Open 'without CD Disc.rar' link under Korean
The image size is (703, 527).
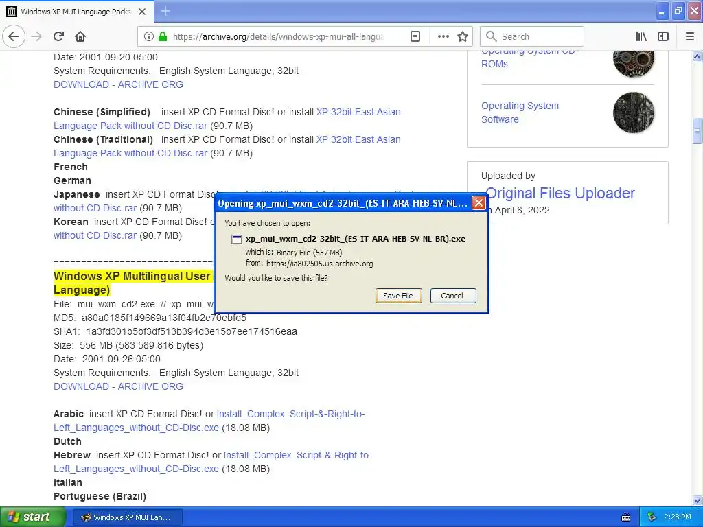tap(95, 236)
